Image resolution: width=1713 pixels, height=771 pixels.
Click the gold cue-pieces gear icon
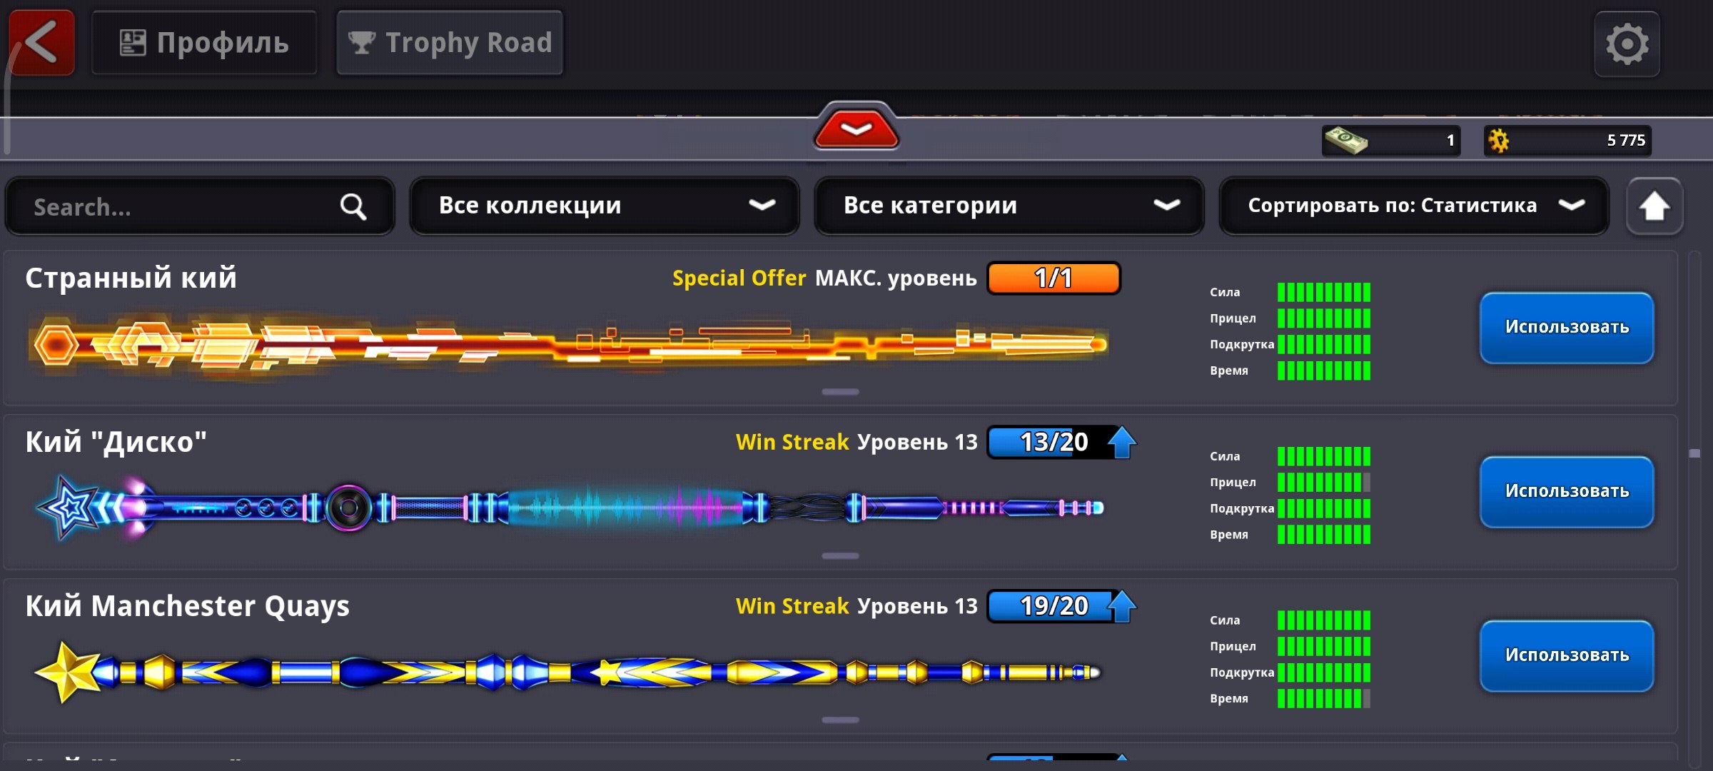coord(1499,140)
